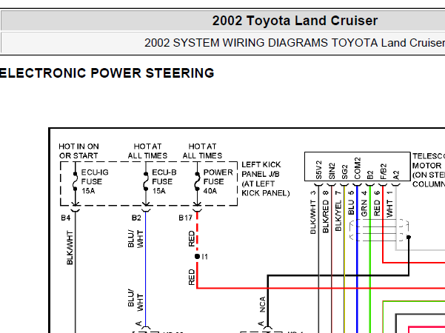Click the dashed shield symbol around signal wires
The height and width of the screenshot is (333, 445).
pos(379,230)
